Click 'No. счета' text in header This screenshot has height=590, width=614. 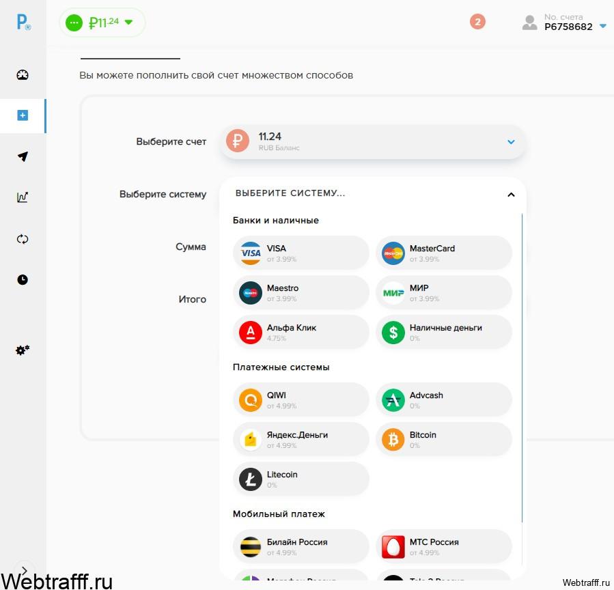[563, 17]
